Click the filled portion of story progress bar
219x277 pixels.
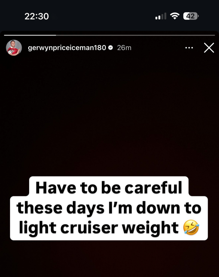(30, 35)
